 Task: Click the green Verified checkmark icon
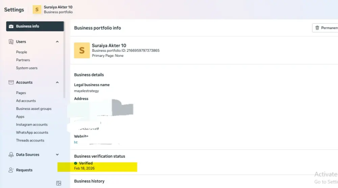[76, 163]
